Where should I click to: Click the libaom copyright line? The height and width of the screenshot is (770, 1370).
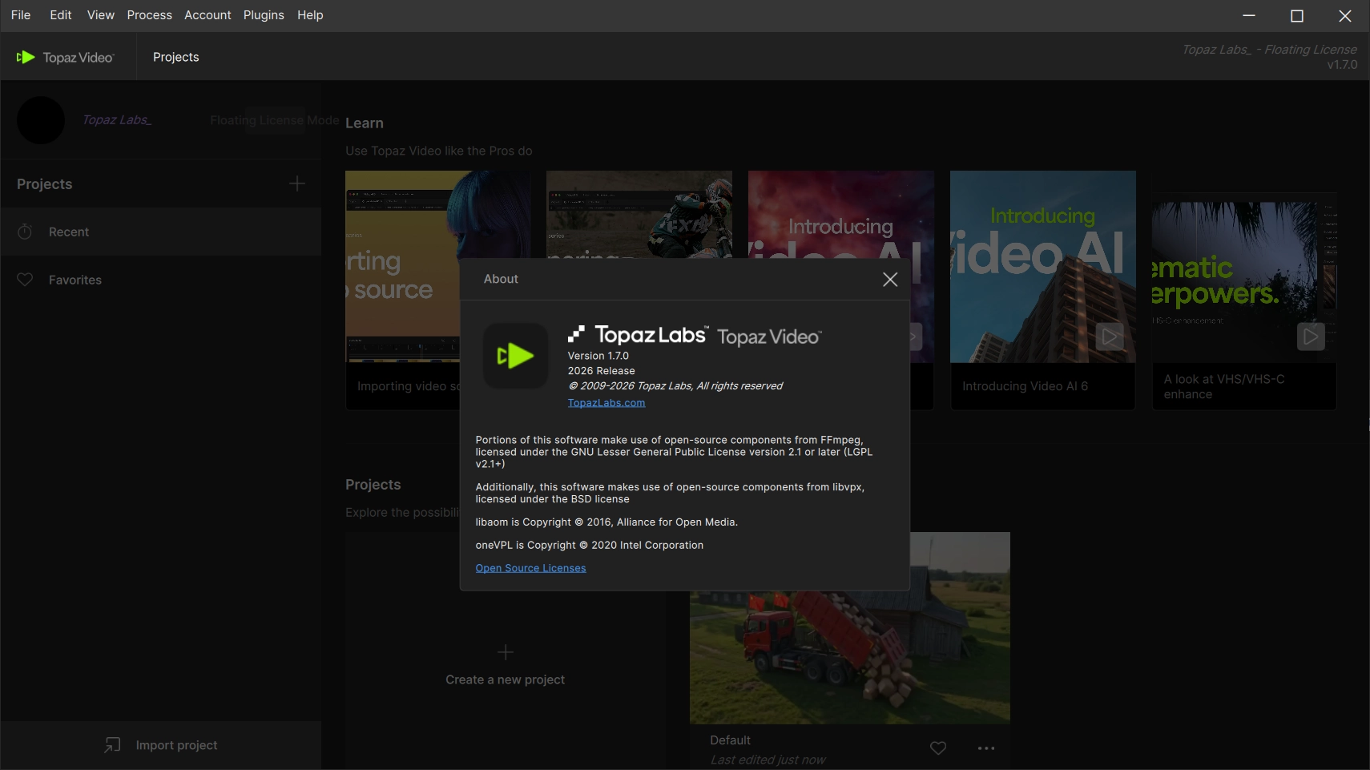click(606, 522)
